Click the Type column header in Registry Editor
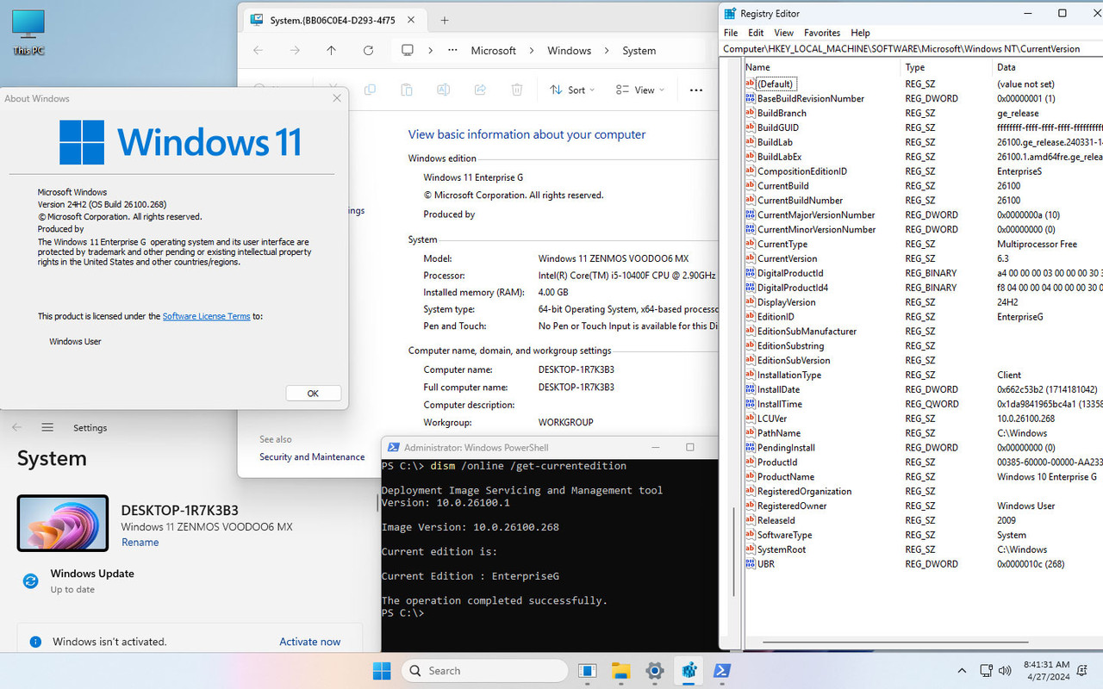The height and width of the screenshot is (689, 1103). (x=946, y=67)
